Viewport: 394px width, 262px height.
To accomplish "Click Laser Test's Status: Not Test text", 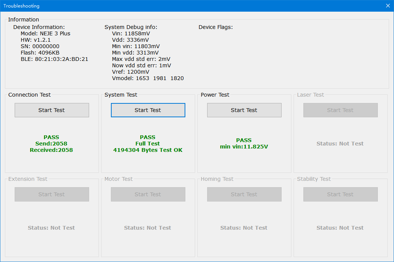I will coord(340,144).
